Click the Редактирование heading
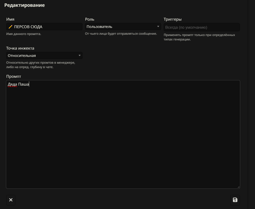This screenshot has height=209, width=255. 24,5
